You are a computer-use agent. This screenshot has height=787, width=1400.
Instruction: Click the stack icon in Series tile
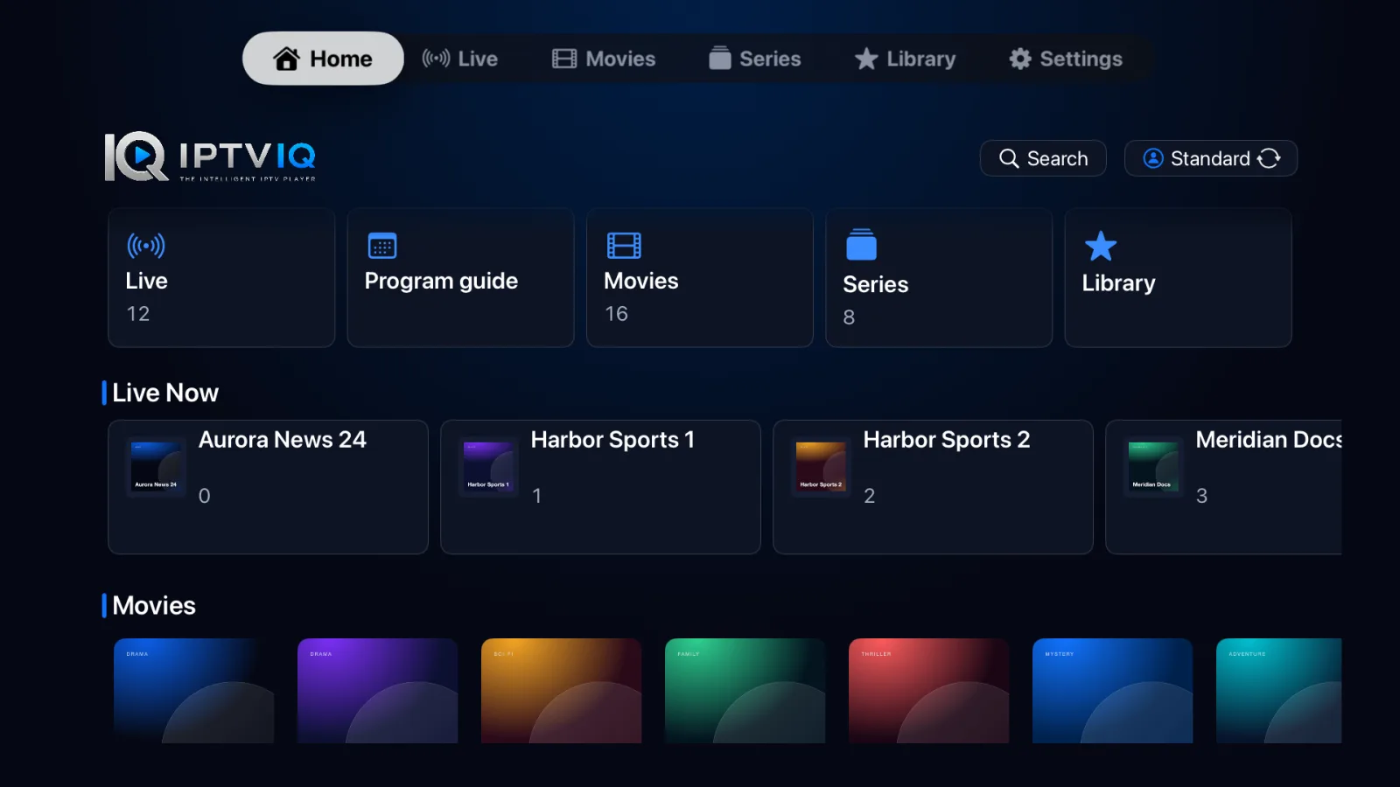[x=861, y=245]
